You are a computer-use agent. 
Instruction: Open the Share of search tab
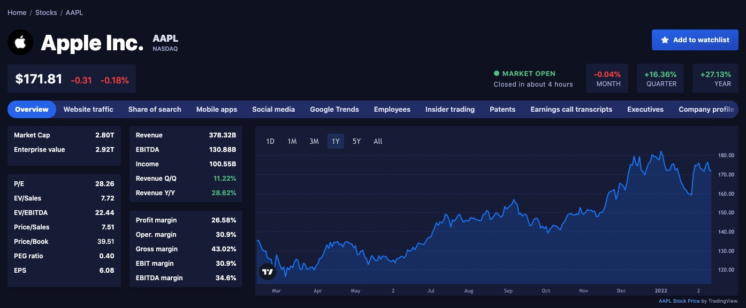click(x=155, y=109)
